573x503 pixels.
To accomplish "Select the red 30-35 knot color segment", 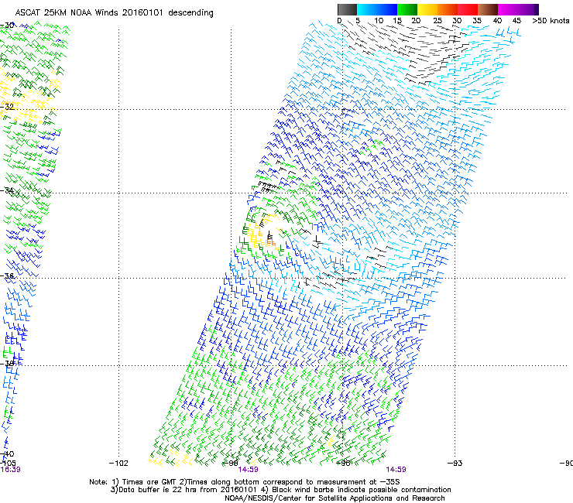I will pos(468,9).
